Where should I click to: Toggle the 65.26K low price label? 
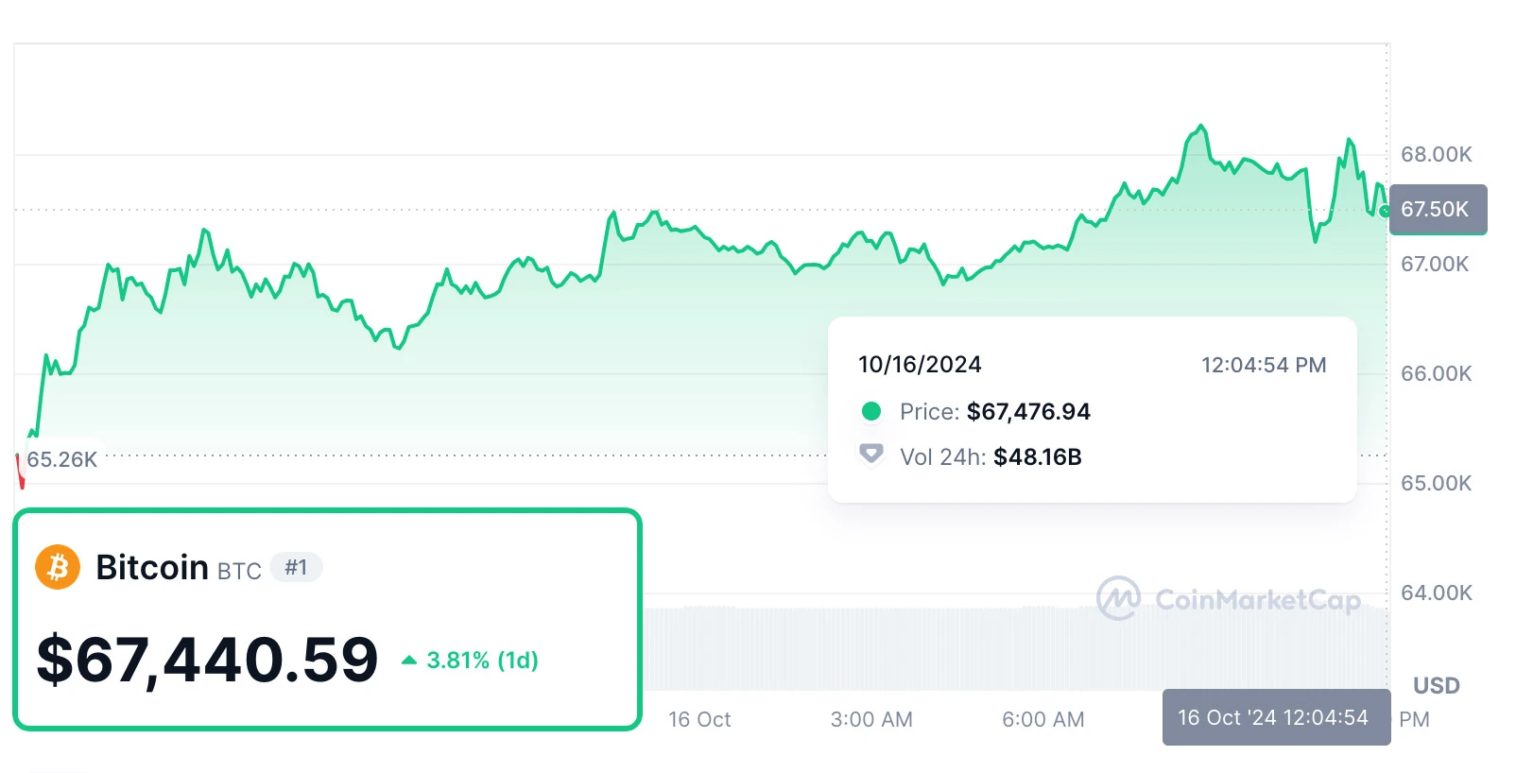pos(60,457)
